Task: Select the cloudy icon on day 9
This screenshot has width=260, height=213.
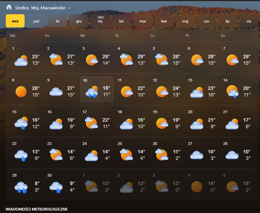Action: click(56, 92)
